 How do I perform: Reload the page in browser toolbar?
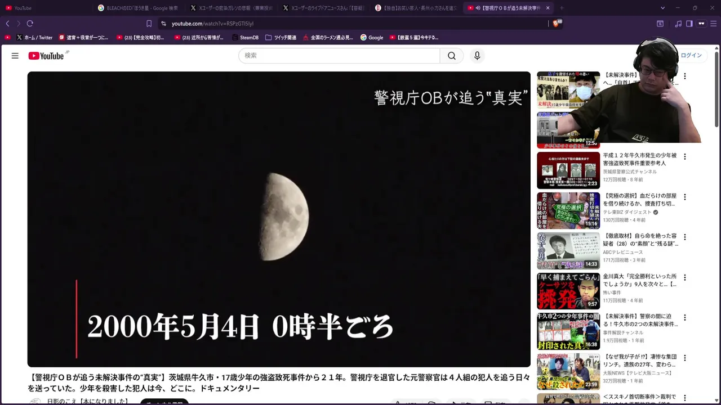30,24
